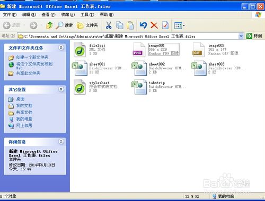Screen dimensions: 265x201
Task: Click 'Make a new folder' (创建一个新文件夹) link
Action: (32, 57)
